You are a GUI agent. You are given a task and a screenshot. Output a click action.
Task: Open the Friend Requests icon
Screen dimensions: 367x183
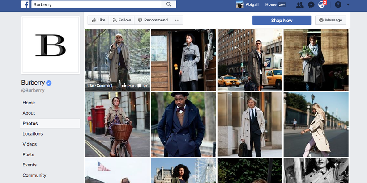[x=300, y=4]
